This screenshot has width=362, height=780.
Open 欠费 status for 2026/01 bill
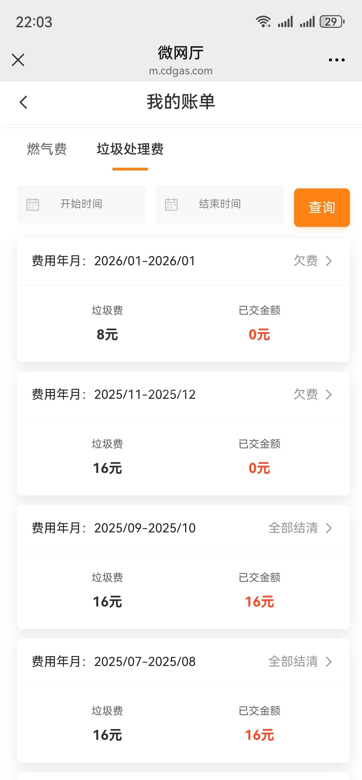(x=305, y=261)
